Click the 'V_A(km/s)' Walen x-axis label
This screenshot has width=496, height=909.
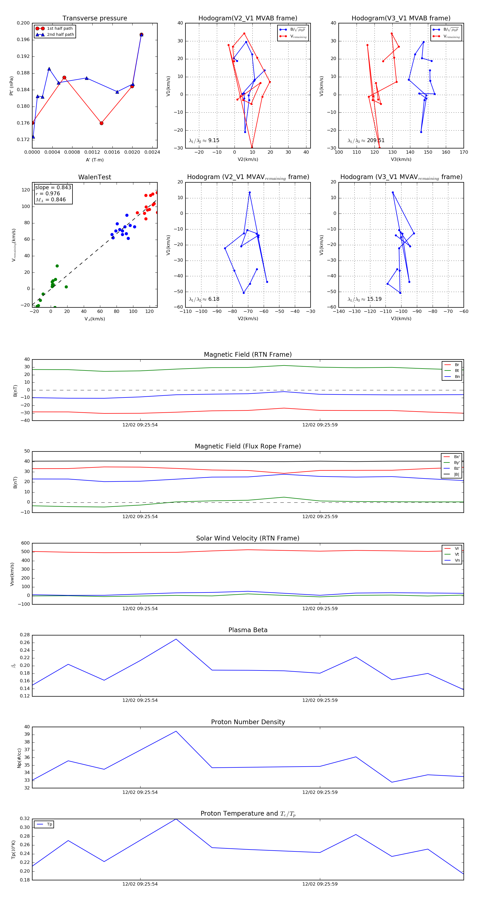95,319
